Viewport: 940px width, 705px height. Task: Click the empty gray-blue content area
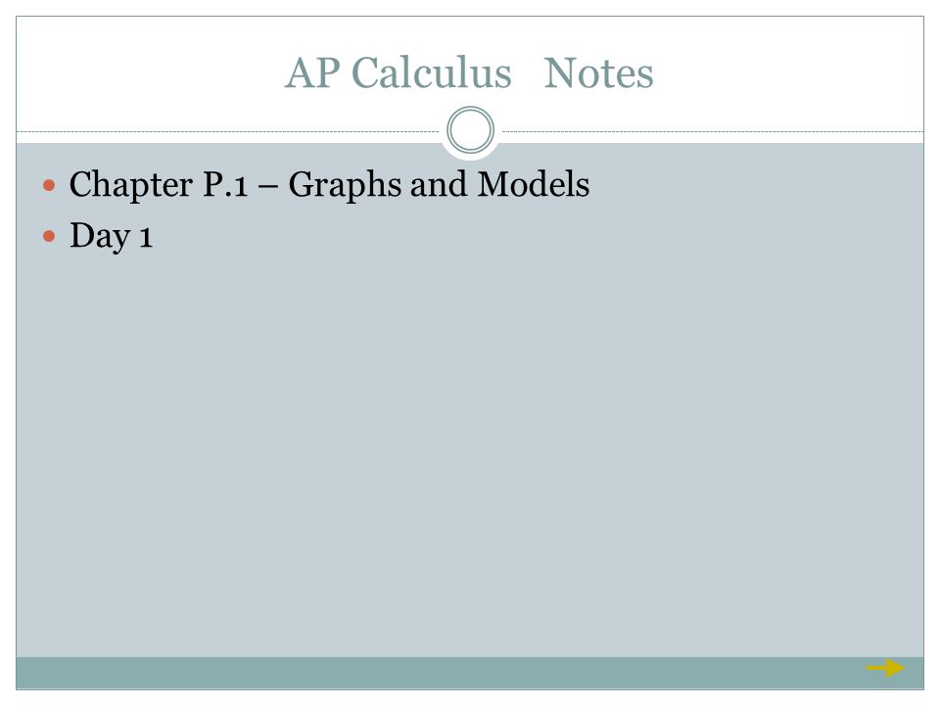tap(470, 455)
